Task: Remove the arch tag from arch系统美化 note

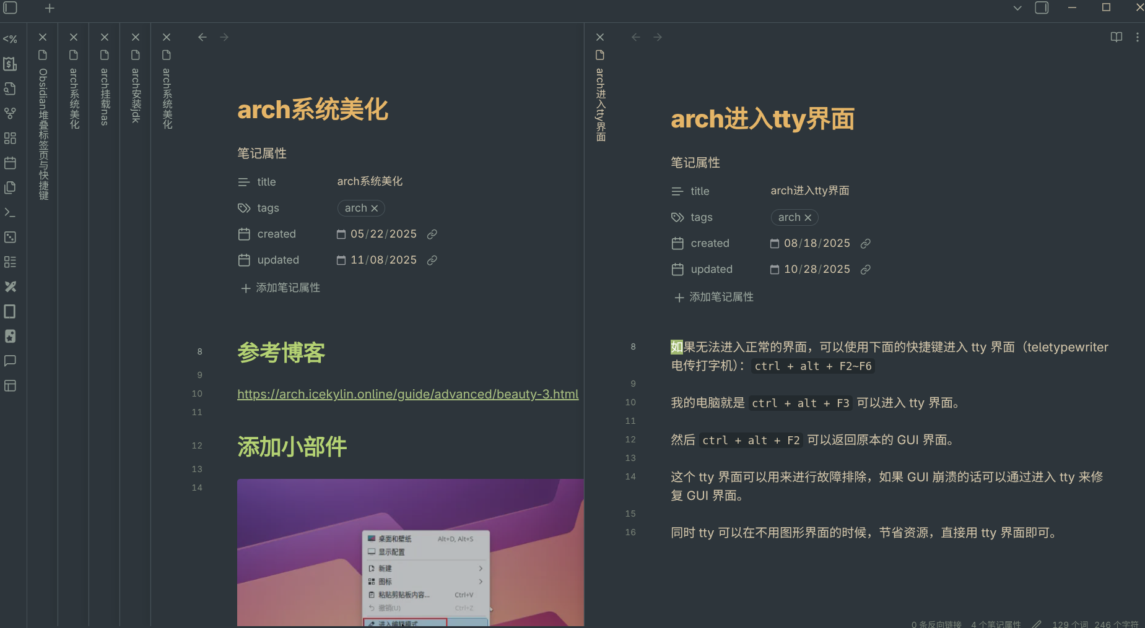Action: click(374, 209)
